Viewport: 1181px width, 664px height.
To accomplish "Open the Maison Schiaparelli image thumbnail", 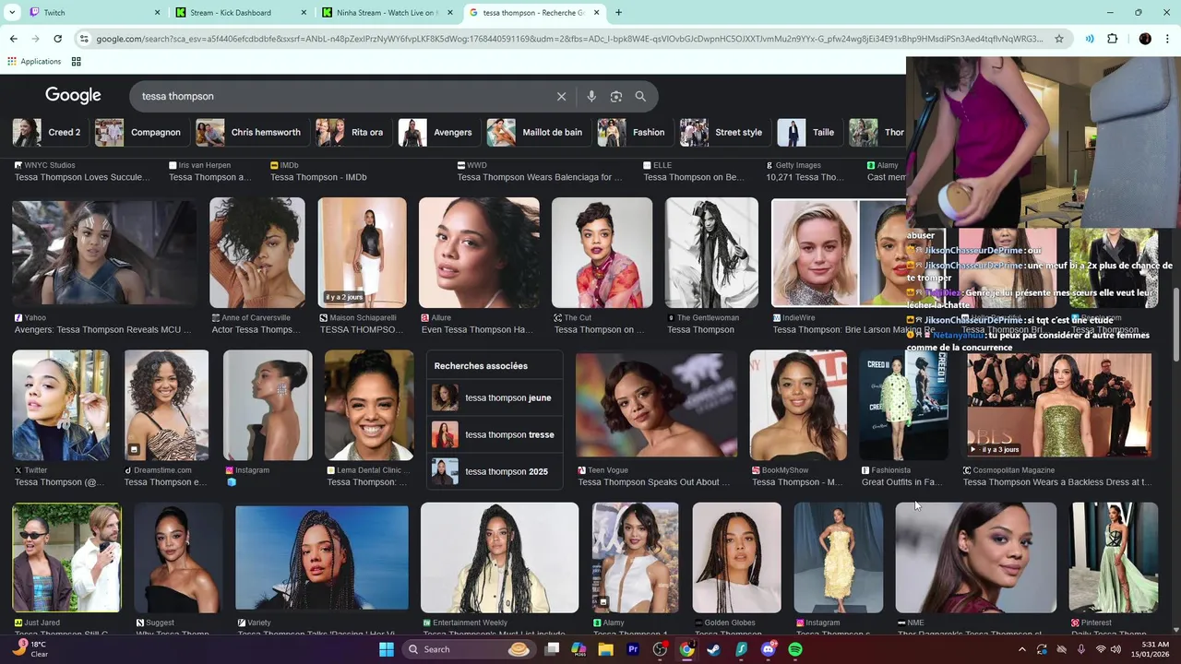I will (362, 253).
